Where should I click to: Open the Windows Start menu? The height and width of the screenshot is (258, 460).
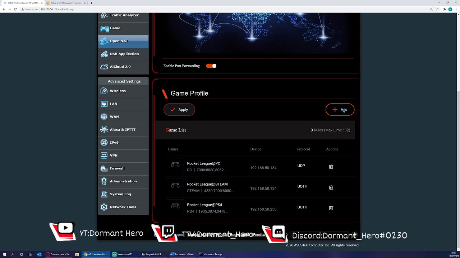coord(4,254)
